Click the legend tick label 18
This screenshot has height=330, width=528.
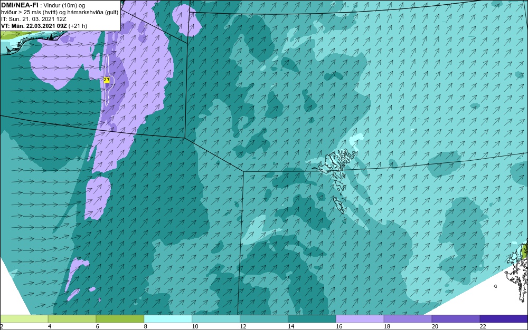387,326
